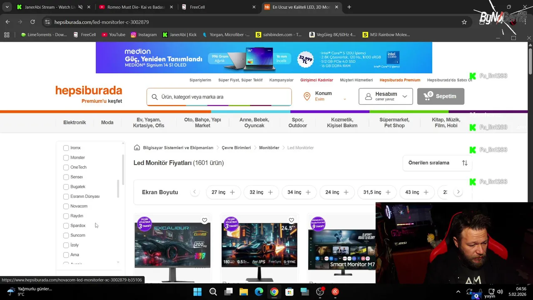Open the Smart Monitor M7 product image
Screen dimensions: 533x300
click(341, 249)
